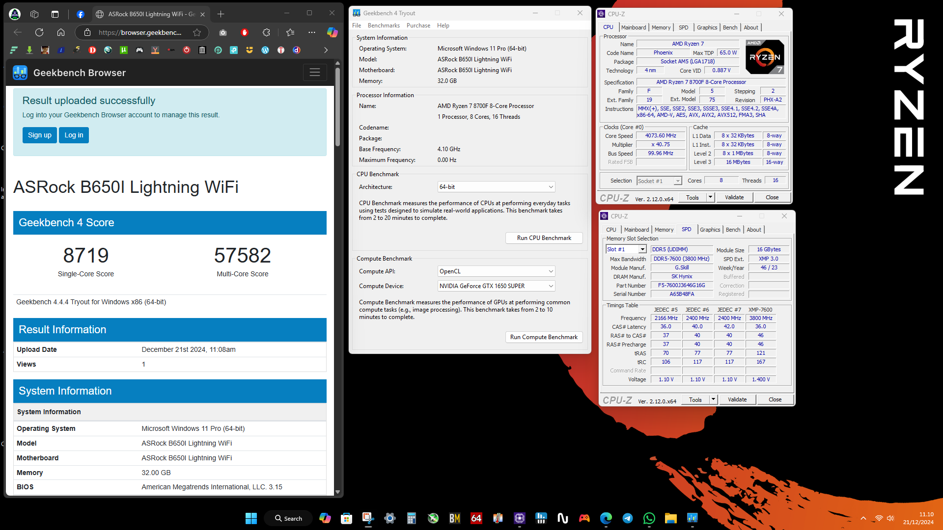Click the single-core score 8719
Viewport: 943px width, 530px height.
86,255
